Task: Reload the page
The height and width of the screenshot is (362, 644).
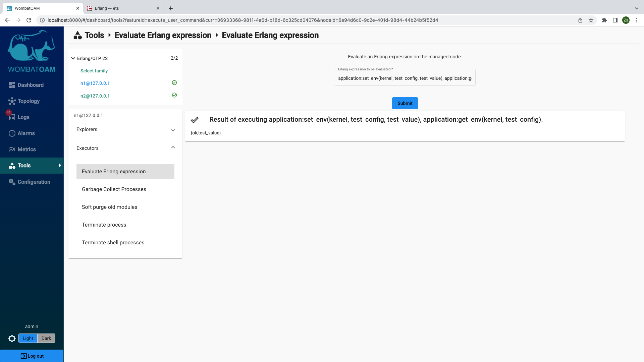Action: coord(29,20)
